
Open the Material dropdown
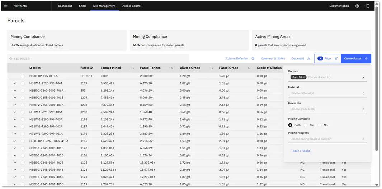pyautogui.click(x=327, y=93)
